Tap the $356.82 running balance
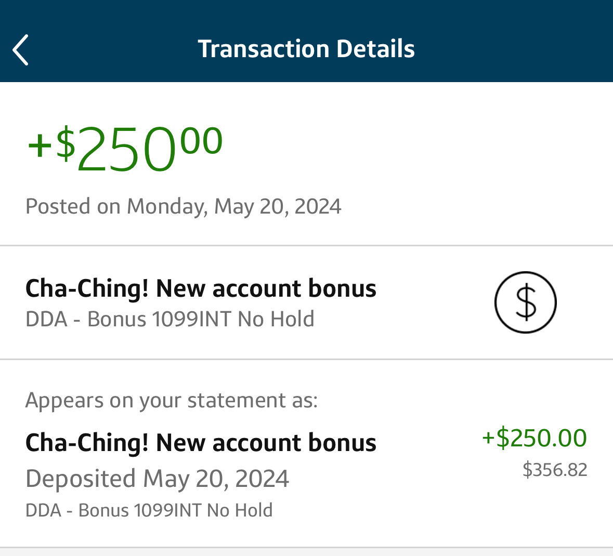This screenshot has width=613, height=556. [x=555, y=470]
